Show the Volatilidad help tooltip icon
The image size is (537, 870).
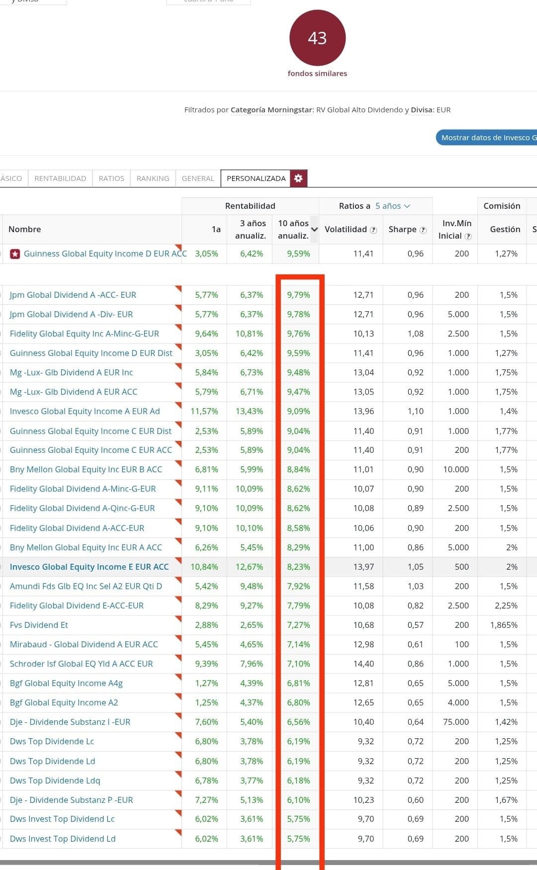coord(373,230)
